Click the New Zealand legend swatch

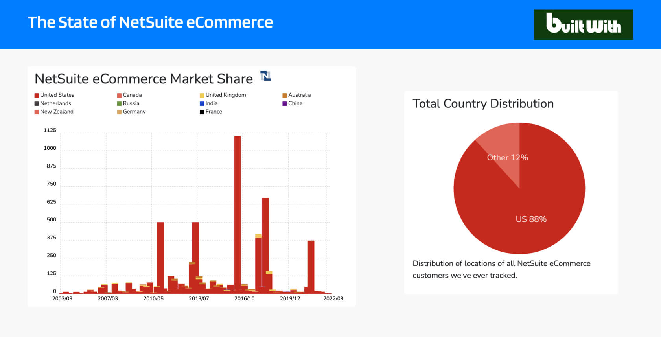(x=37, y=112)
